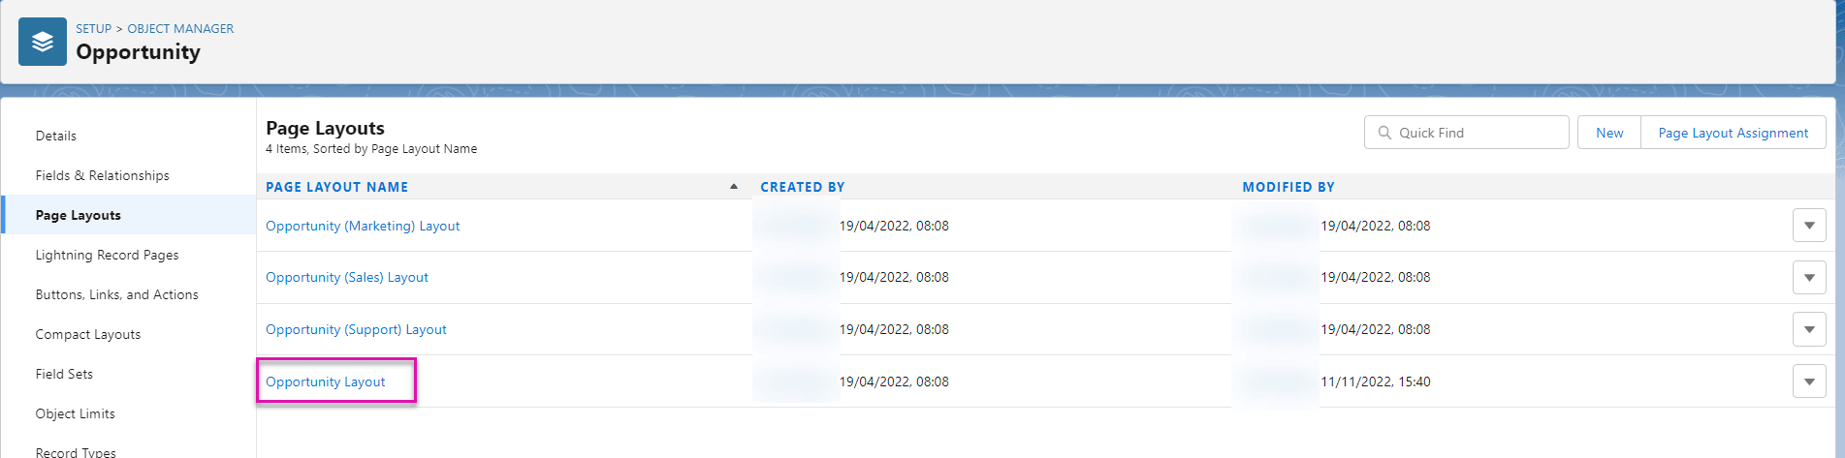This screenshot has width=1845, height=458.
Task: Open dropdown for Opportunity (Sales) Layout row
Action: click(x=1808, y=278)
